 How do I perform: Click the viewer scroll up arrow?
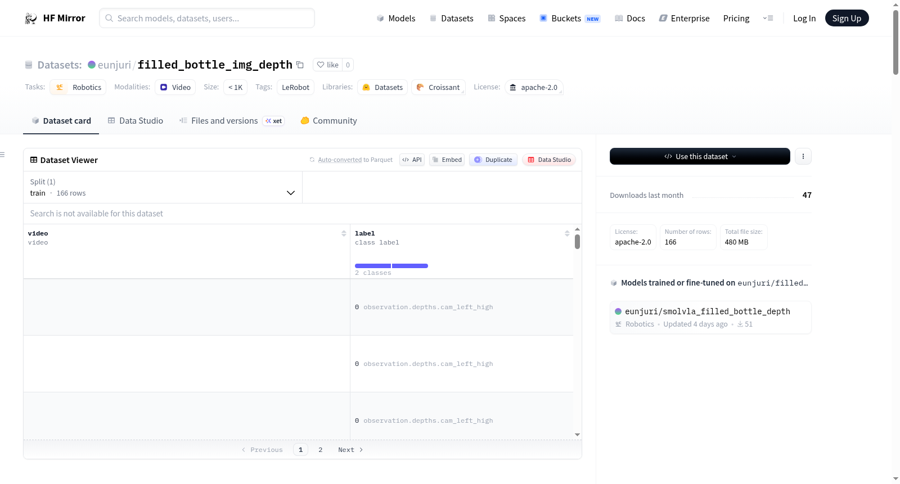577,229
